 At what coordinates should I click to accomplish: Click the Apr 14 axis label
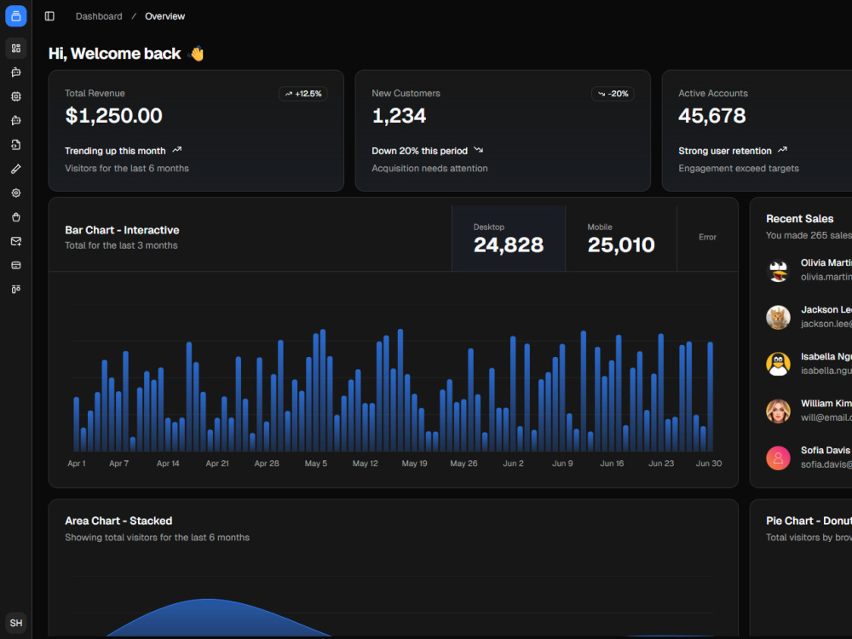click(168, 463)
